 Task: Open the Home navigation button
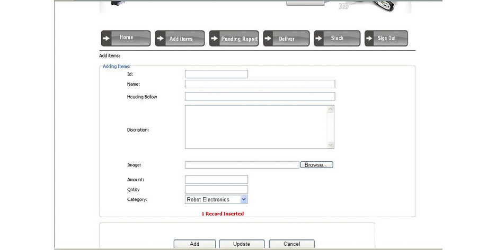[x=126, y=38]
